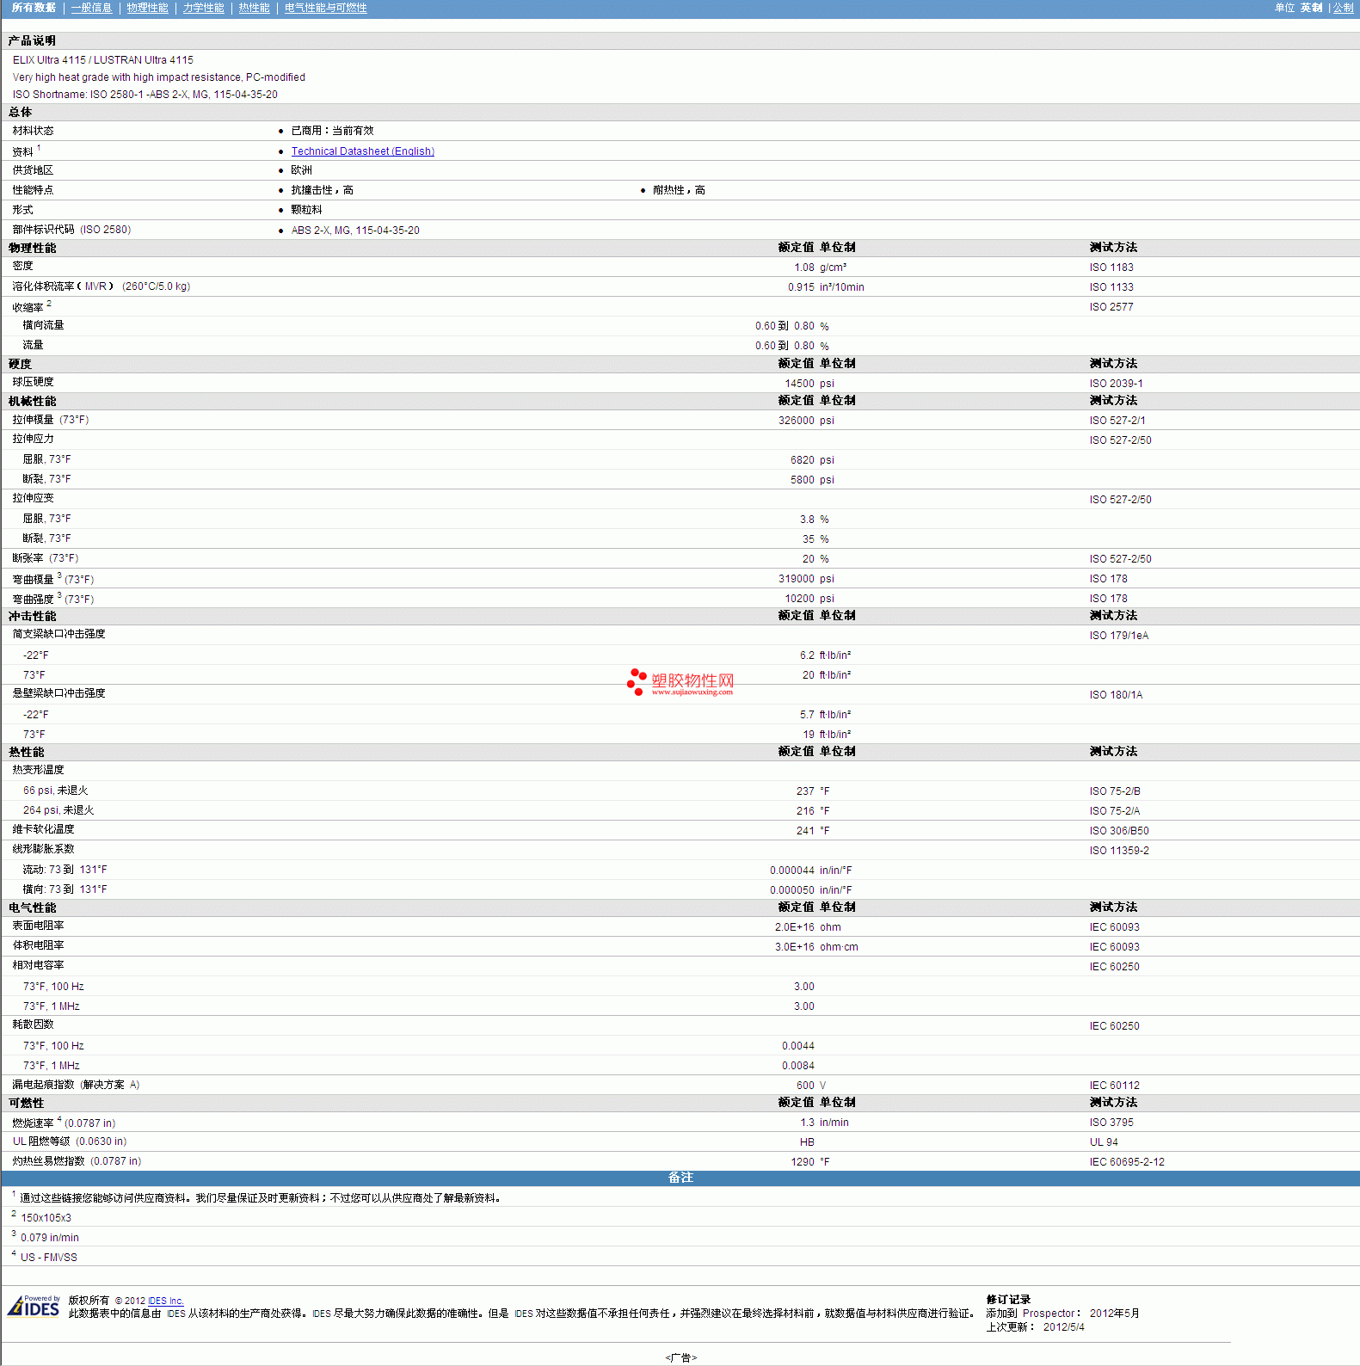
Task: Switch to the 一般信息 tab
Action: point(91,8)
